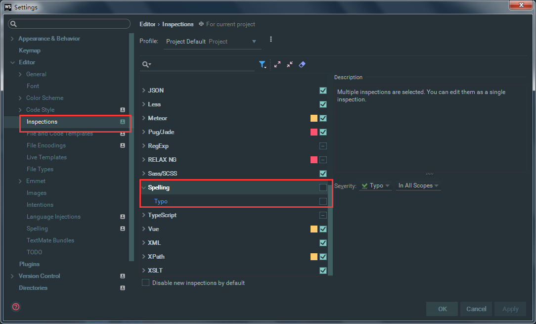Uncheck the JSON inspections checkbox

point(323,91)
